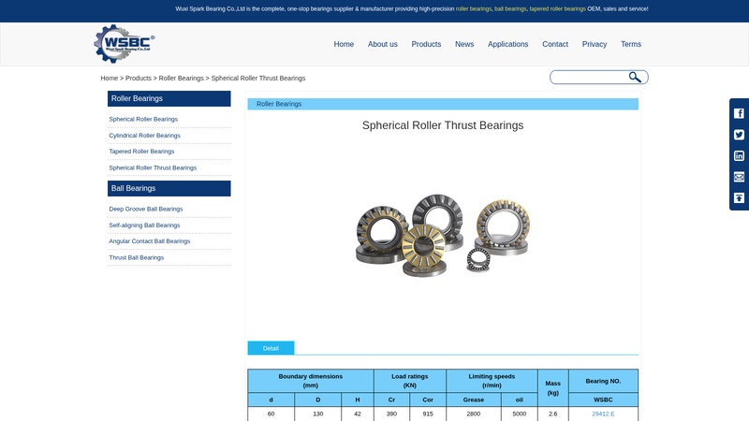Open the LinkedIn share icon
This screenshot has width=749, height=421.
(x=739, y=155)
